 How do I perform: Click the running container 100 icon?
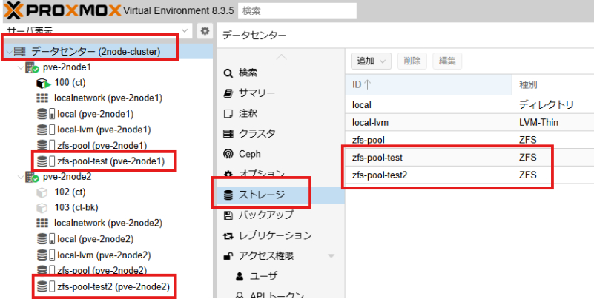click(x=43, y=83)
